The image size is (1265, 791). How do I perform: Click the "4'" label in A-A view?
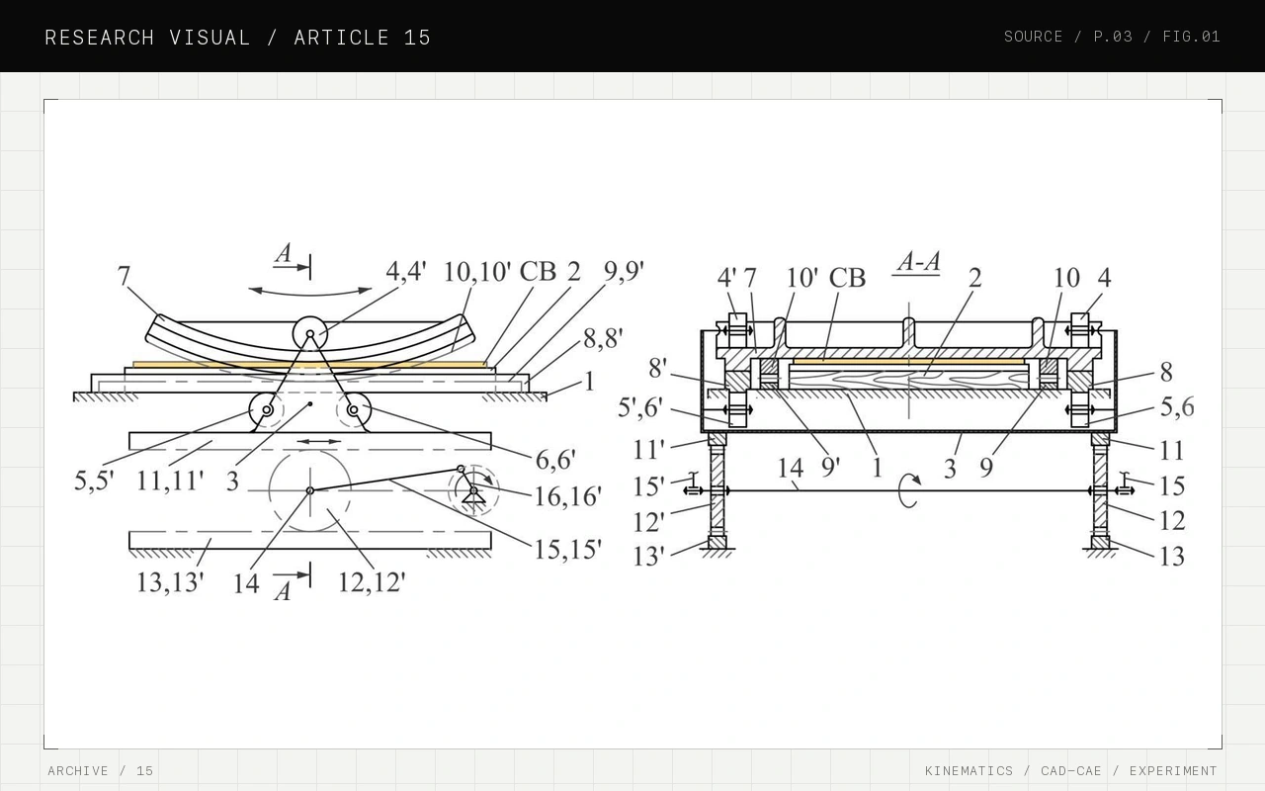tap(727, 279)
